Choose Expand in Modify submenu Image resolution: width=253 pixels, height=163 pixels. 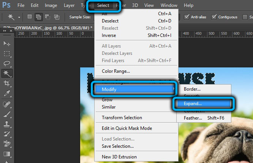[204, 104]
